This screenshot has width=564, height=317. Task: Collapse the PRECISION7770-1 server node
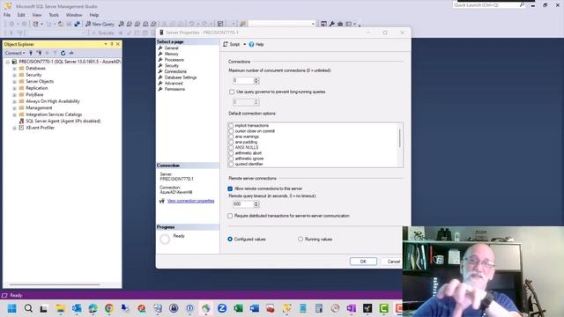[8, 62]
